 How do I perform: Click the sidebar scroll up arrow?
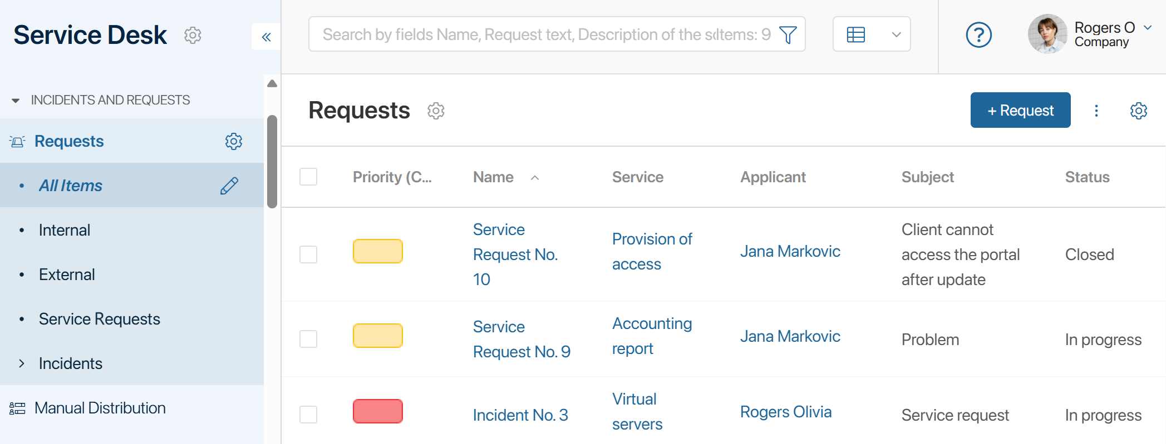click(272, 84)
